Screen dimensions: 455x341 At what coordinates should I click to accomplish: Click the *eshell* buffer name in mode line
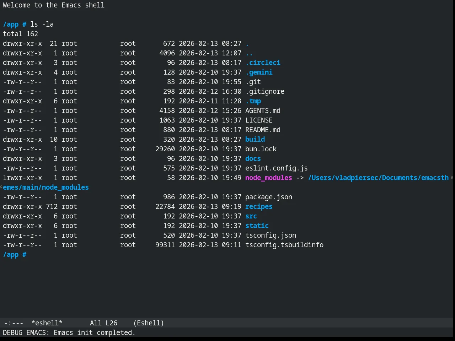[47, 323]
